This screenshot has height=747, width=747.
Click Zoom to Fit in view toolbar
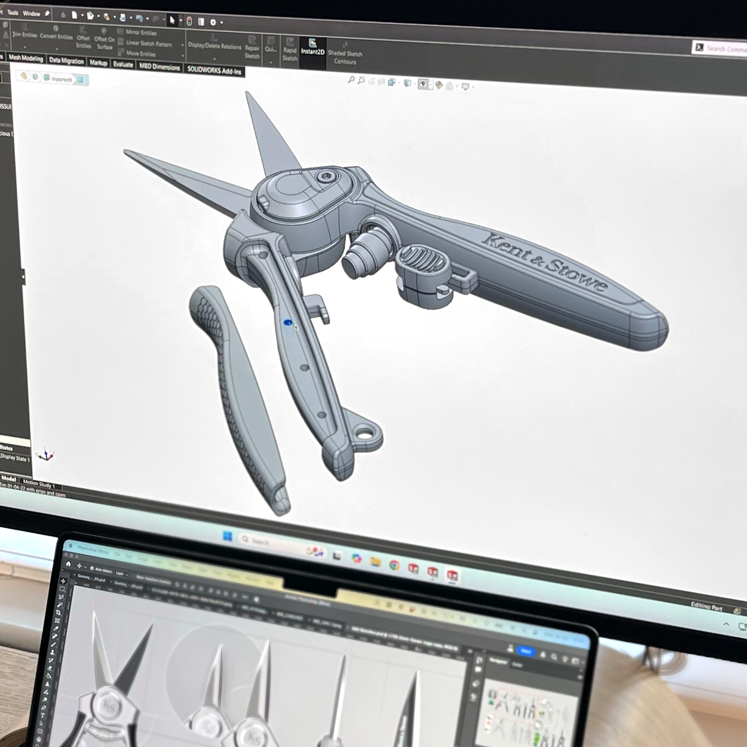pyautogui.click(x=351, y=80)
